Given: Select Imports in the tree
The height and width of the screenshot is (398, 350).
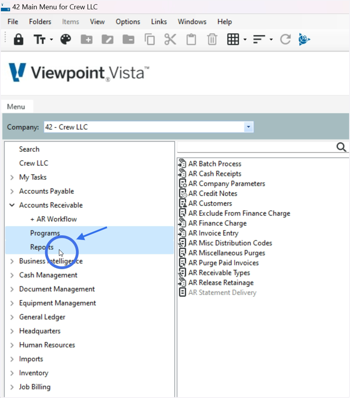Looking at the screenshot, I should [x=31, y=359].
